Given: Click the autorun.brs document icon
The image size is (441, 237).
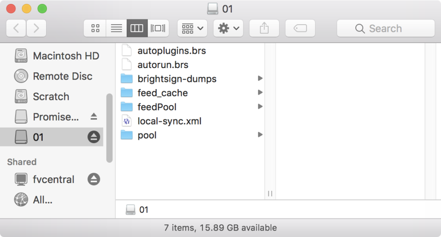Looking at the screenshot, I should pyautogui.click(x=127, y=64).
